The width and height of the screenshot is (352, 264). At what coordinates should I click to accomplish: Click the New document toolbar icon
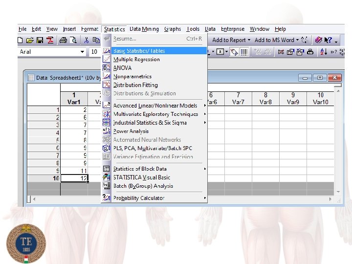[20, 40]
